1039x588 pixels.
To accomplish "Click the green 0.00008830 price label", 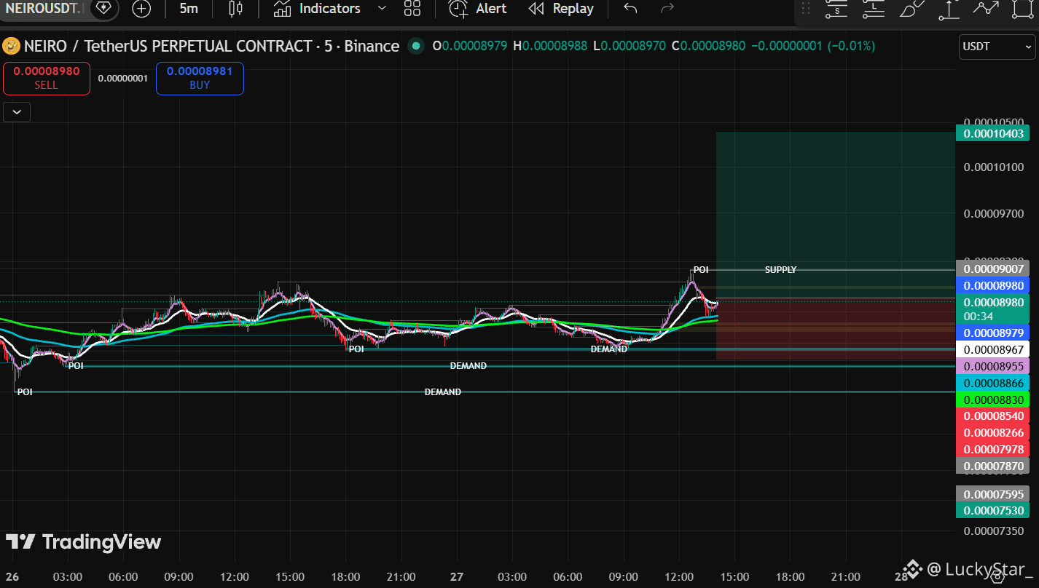I will 993,400.
